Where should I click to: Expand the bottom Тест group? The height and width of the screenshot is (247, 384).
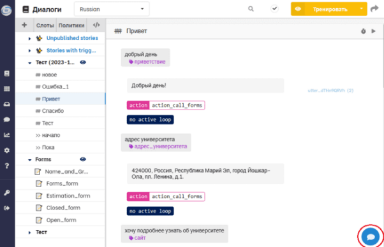point(29,232)
